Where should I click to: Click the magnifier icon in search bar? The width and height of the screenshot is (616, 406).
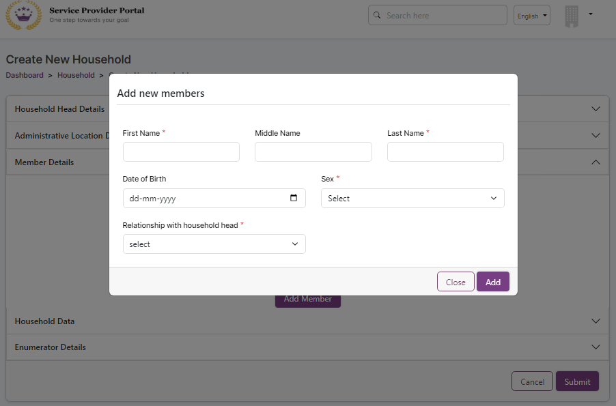click(377, 15)
